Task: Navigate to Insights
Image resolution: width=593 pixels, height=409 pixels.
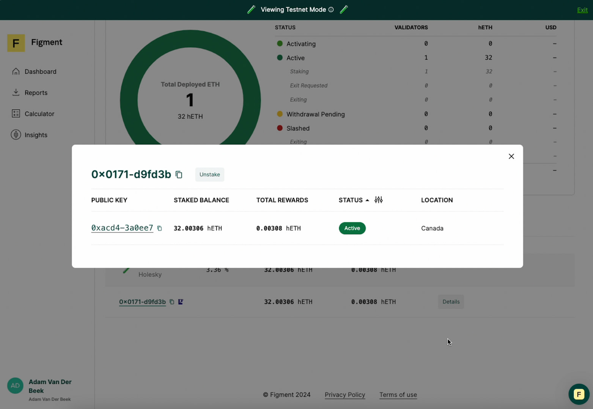Action: pyautogui.click(x=36, y=135)
